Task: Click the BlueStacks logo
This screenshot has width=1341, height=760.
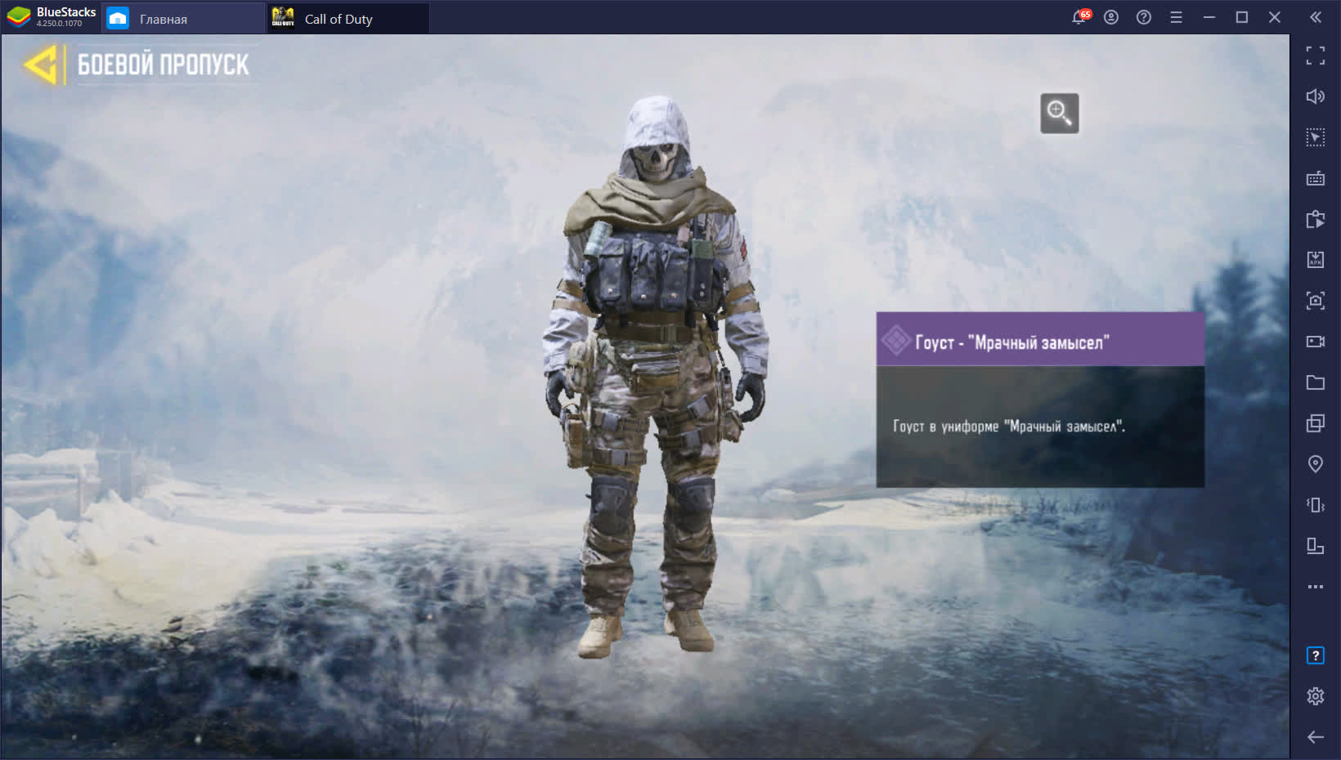Action: (18, 17)
